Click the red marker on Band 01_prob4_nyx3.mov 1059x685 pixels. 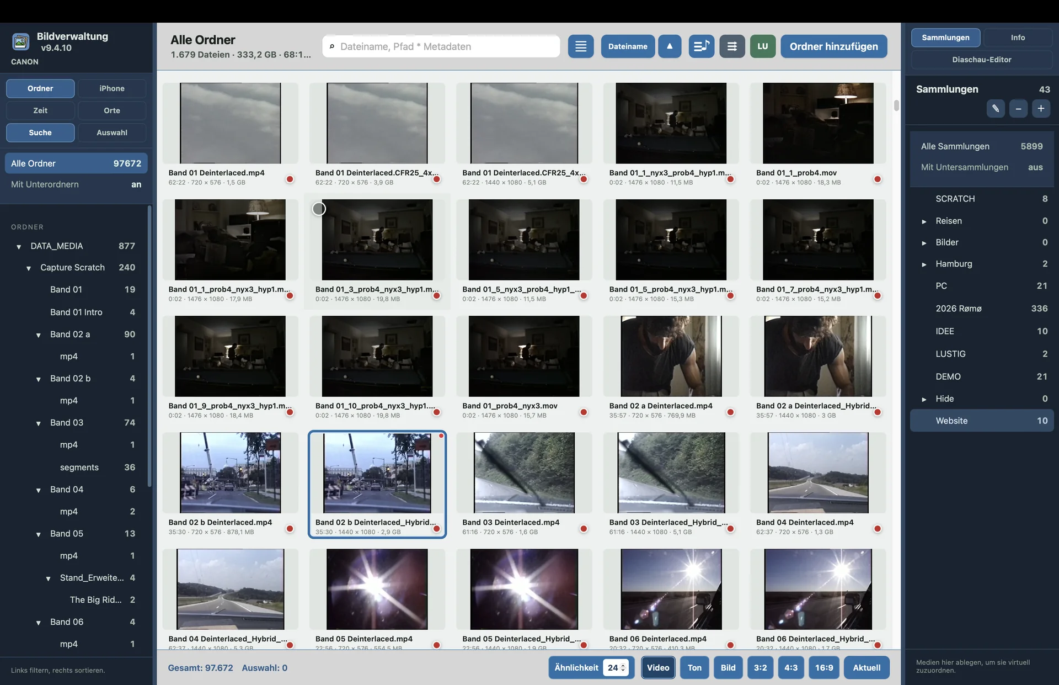pos(584,412)
